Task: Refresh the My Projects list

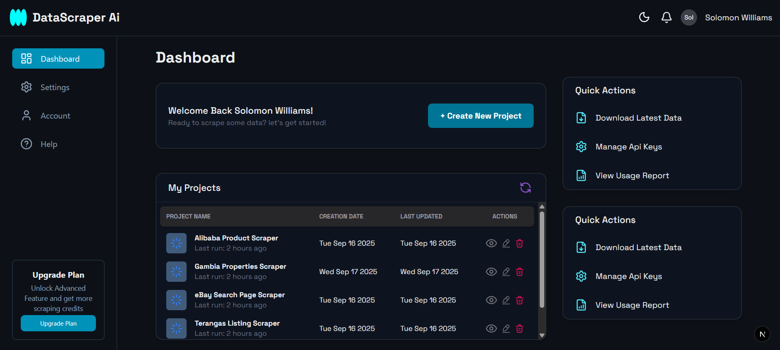Action: 525,188
